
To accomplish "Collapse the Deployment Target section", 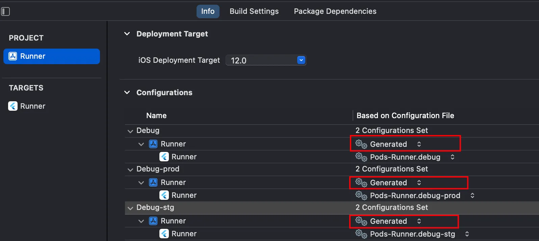I will point(127,34).
